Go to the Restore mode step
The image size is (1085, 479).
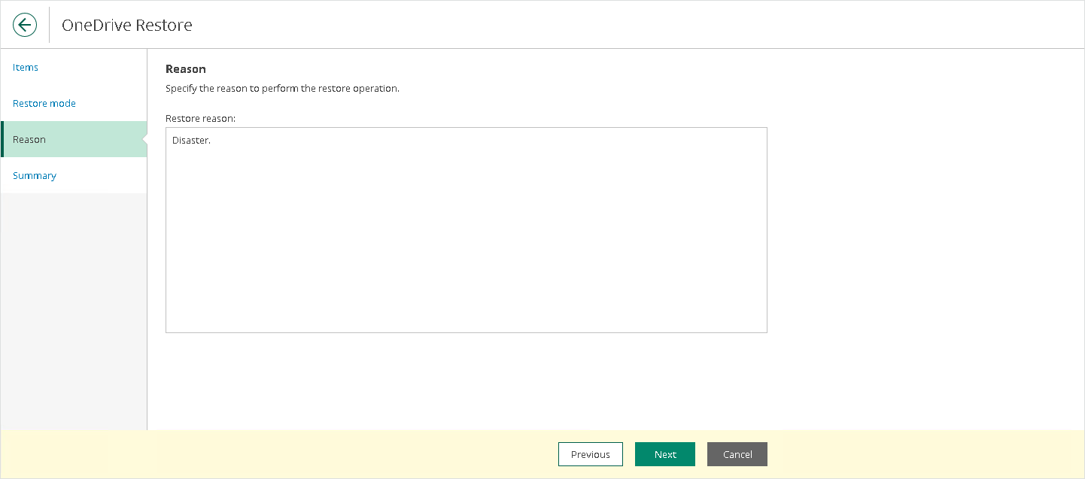coord(44,104)
